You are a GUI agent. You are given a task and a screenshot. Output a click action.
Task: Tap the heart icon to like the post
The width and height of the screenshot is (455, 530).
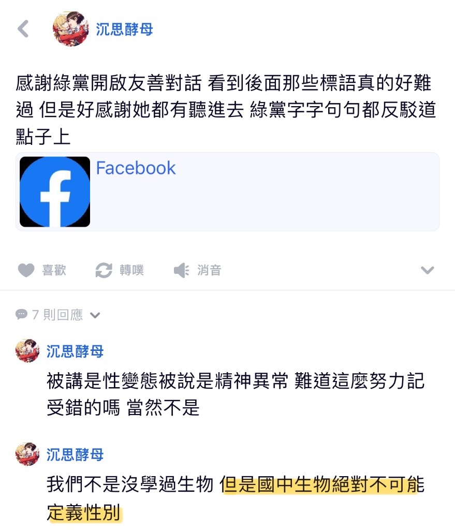[x=26, y=270]
